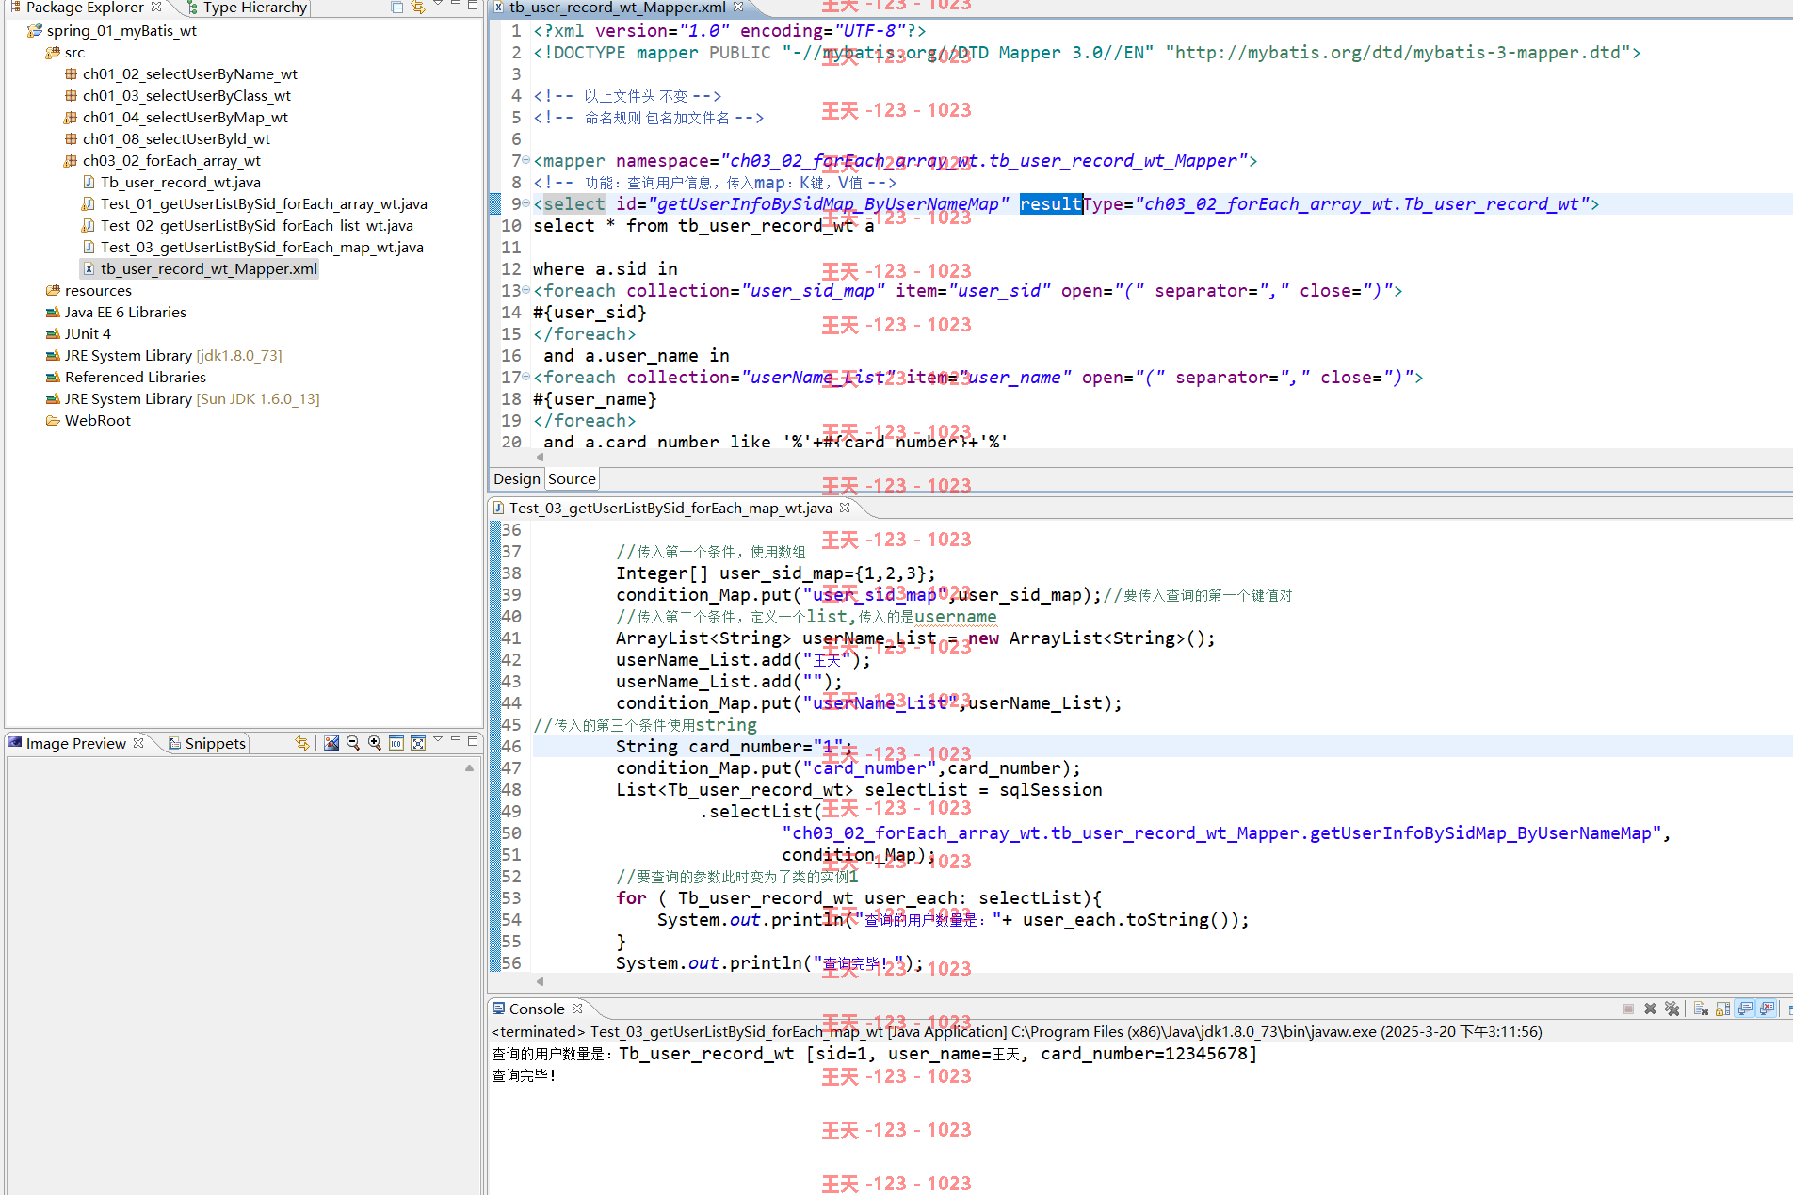Expand JRE System Library jdk1.8.0_73
1793x1195 pixels.
[173, 355]
